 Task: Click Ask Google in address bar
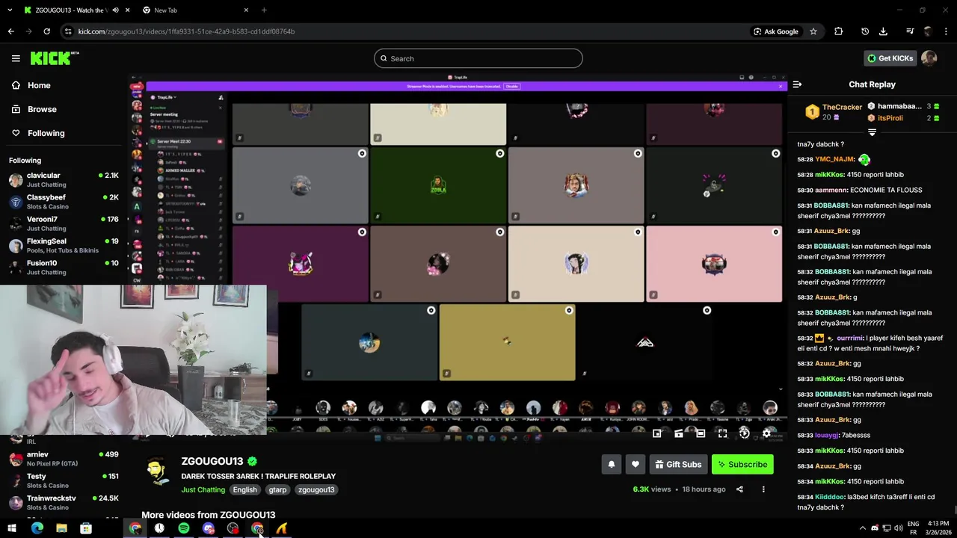[x=776, y=31]
